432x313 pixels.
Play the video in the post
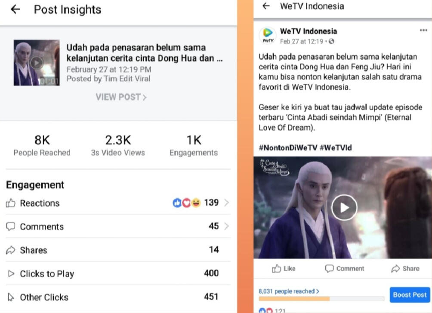point(344,207)
